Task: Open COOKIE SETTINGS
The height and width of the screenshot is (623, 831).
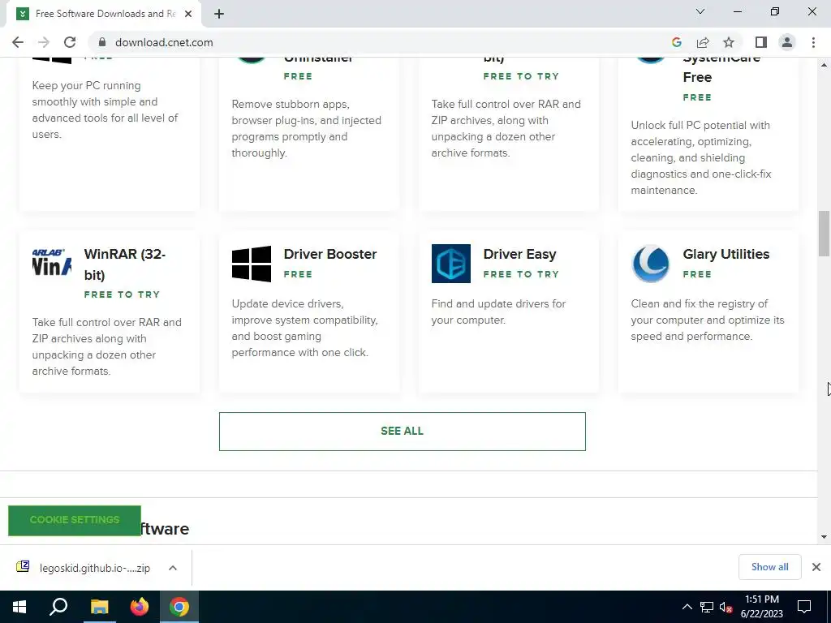Action: point(74,520)
